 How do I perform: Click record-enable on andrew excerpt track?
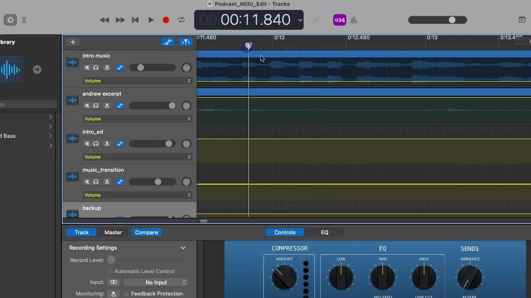[107, 106]
